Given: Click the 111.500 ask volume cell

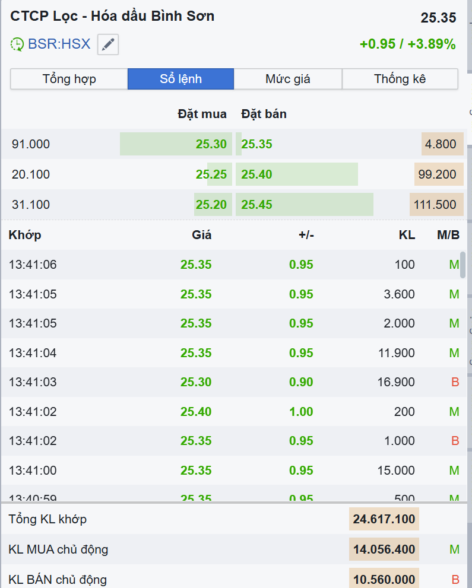Looking at the screenshot, I should pos(435,205).
